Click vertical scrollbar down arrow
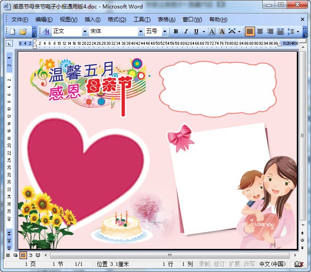The width and height of the screenshot is (311, 272). (x=303, y=225)
